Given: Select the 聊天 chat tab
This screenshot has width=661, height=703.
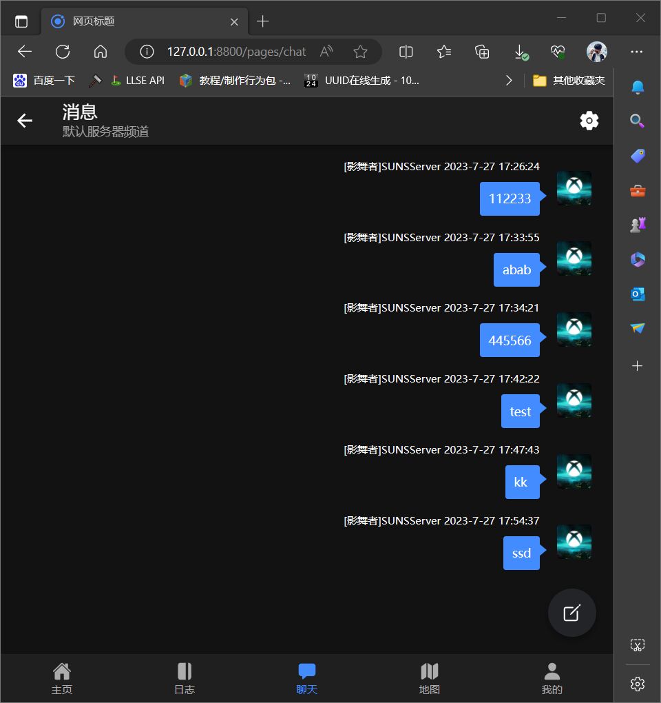Looking at the screenshot, I should point(307,678).
